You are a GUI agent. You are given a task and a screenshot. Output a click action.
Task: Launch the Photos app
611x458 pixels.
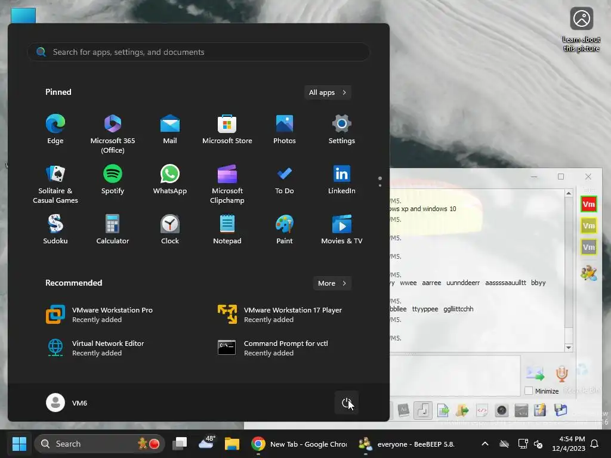(285, 129)
